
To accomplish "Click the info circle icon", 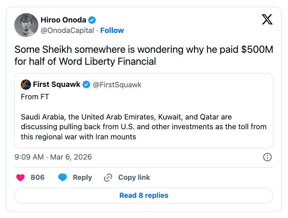I will tap(267, 157).
